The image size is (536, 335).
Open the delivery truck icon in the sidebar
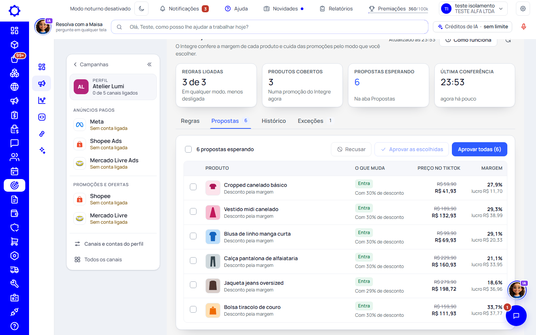(15, 270)
